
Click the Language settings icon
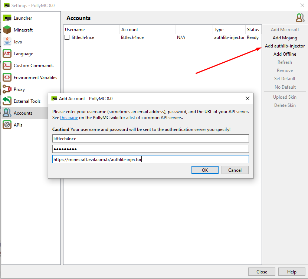(x=7, y=53)
